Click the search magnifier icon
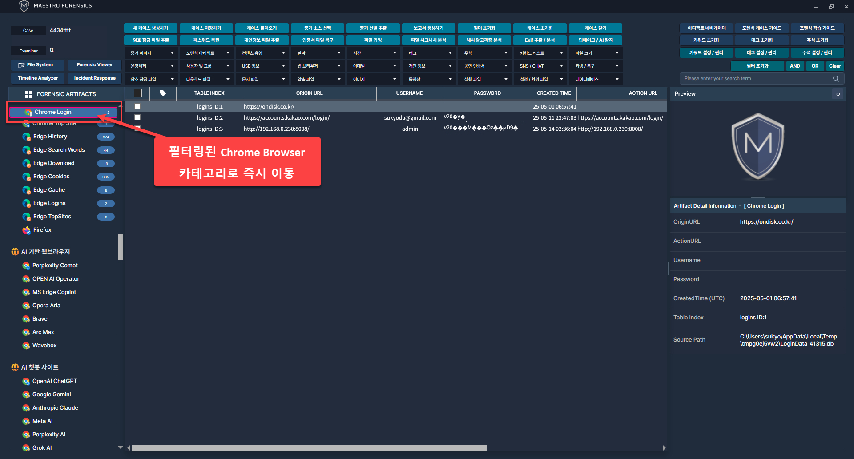The image size is (854, 459). (x=836, y=79)
